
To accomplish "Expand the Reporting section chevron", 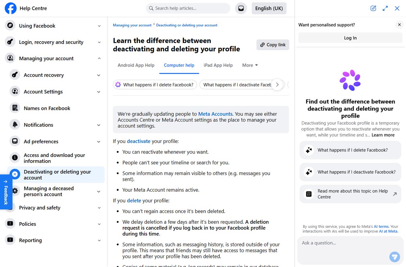I will point(99,240).
